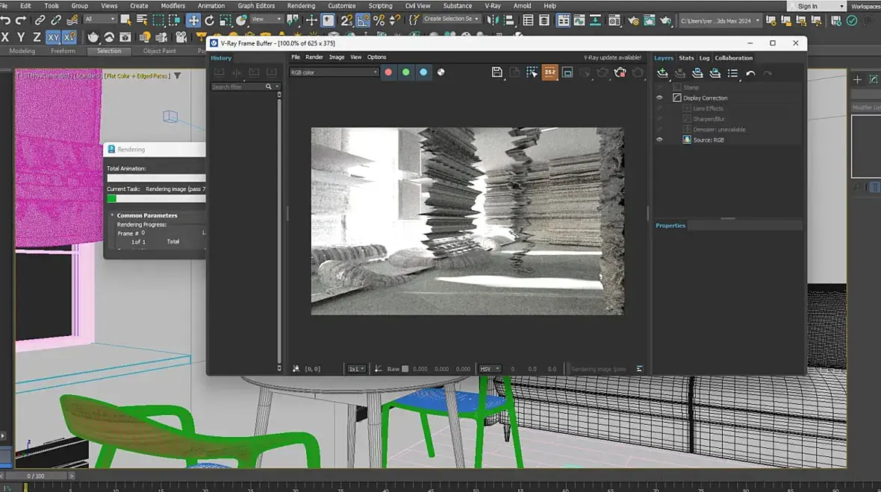Click the follow mouse cursor render icon

pos(532,72)
